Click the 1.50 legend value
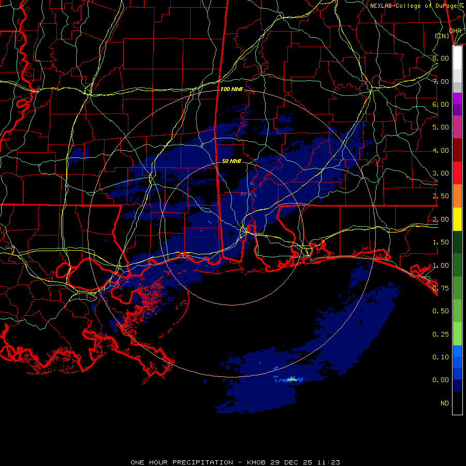Screen dimensions: 466x466 pyautogui.click(x=441, y=242)
